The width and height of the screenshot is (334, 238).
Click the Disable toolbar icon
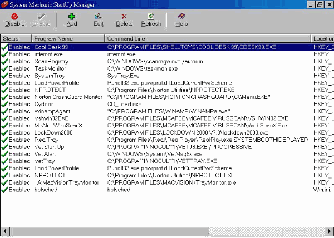(14, 16)
